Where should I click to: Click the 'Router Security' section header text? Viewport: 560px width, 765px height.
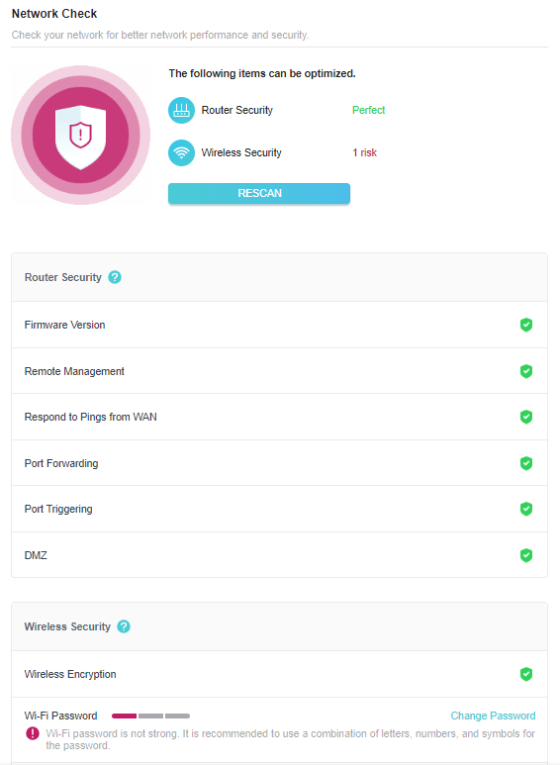pos(63,277)
